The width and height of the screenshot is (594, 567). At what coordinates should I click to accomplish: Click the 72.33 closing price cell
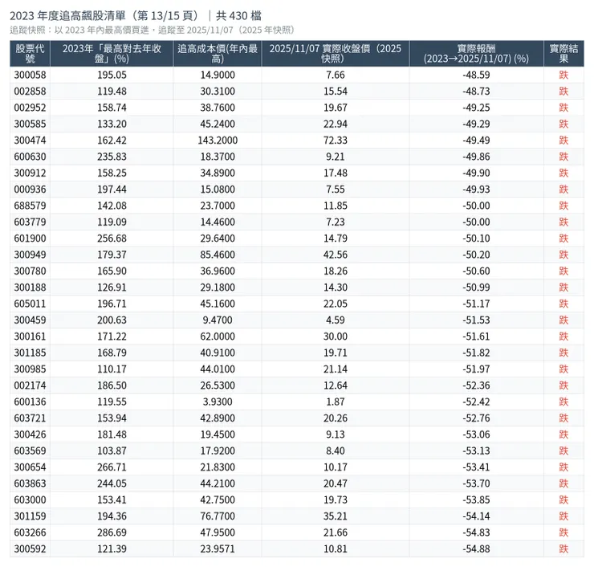point(336,141)
